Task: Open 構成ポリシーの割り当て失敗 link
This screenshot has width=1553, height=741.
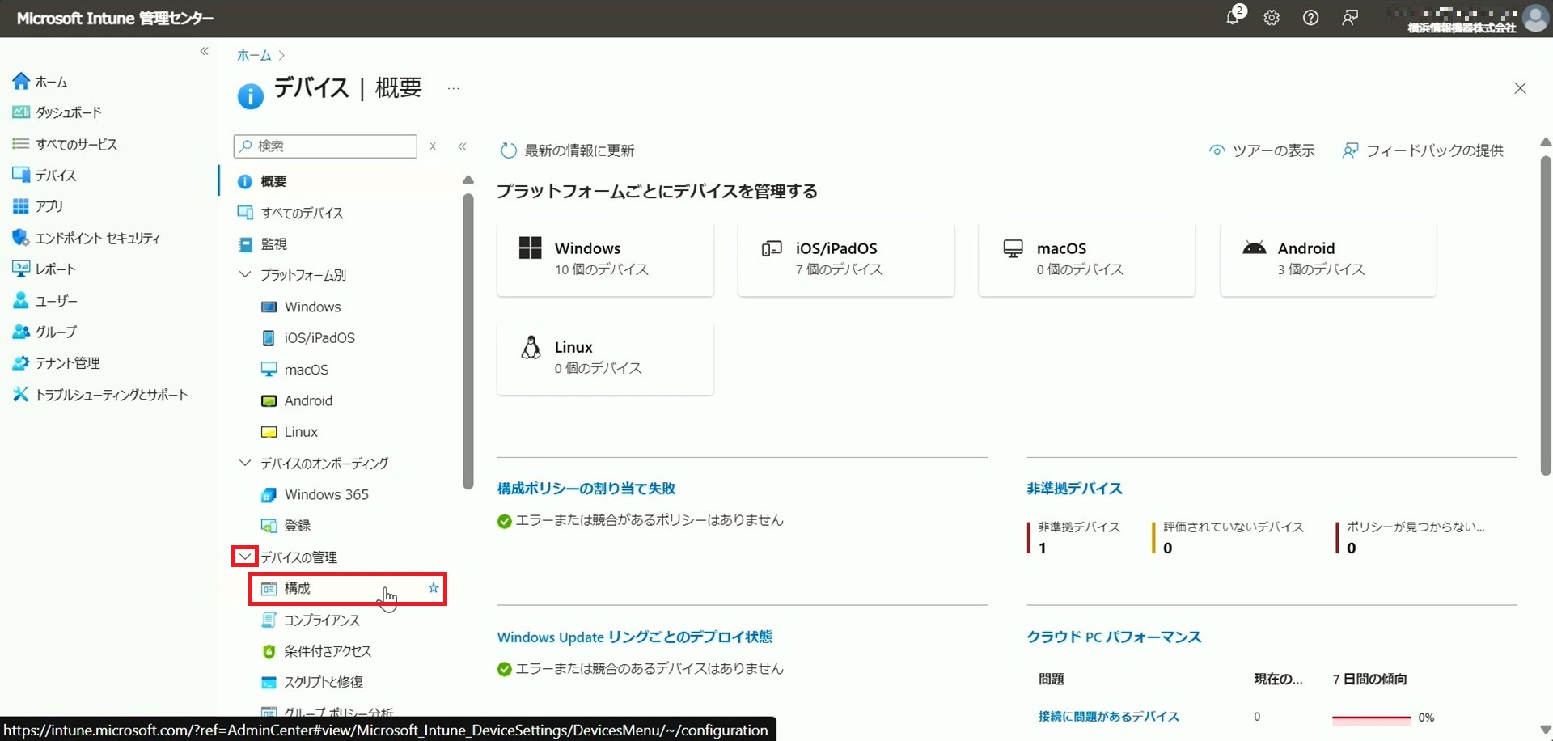Action: pos(586,489)
